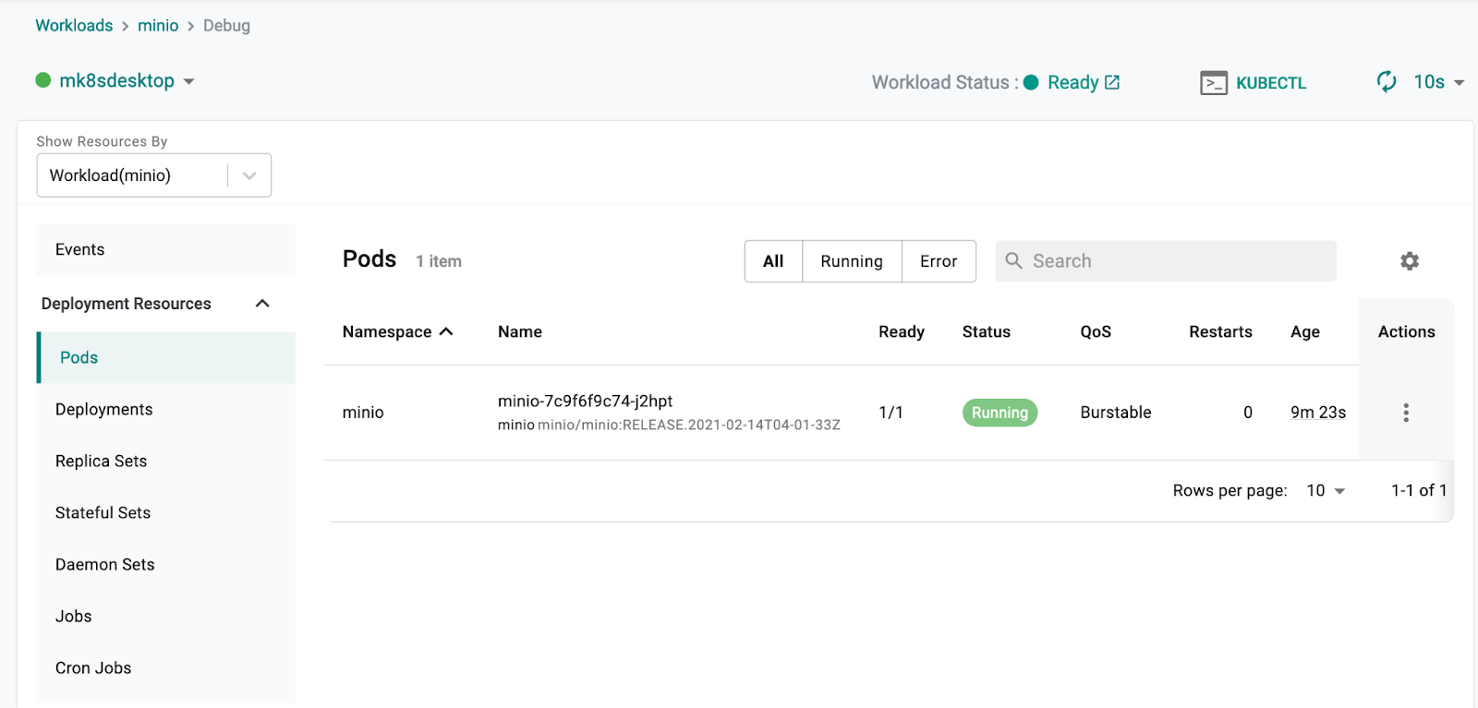Select the All pods filter

click(773, 261)
